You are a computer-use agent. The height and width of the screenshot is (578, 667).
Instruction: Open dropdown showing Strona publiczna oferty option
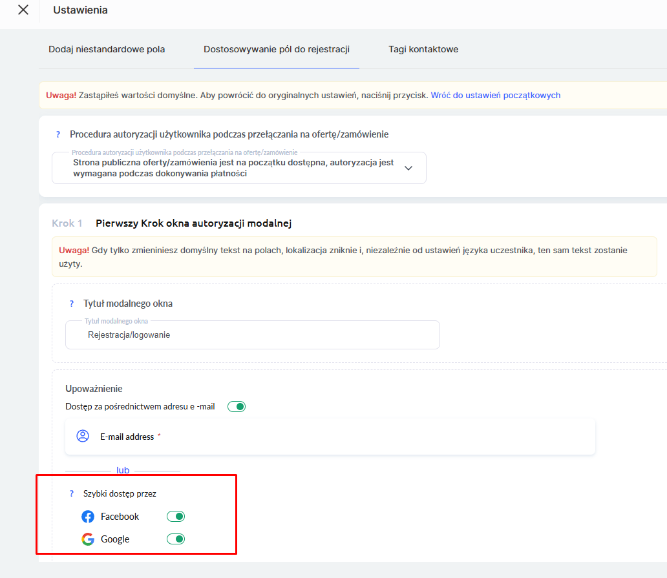tap(233, 168)
